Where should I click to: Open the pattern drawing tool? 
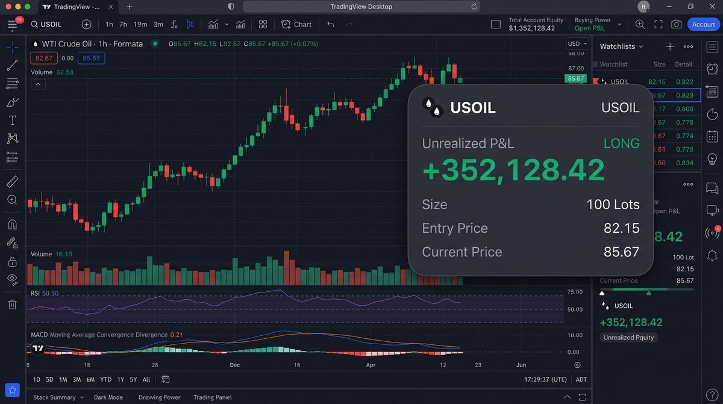coord(12,139)
